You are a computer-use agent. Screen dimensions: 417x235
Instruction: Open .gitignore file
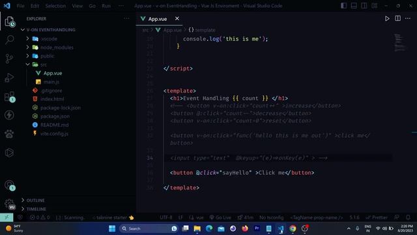(x=51, y=91)
